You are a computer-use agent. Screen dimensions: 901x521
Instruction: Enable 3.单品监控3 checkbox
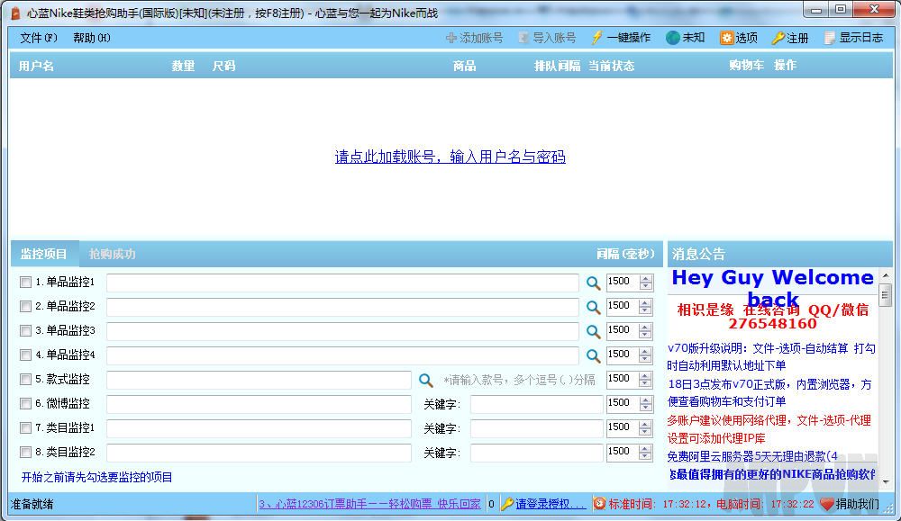pos(25,330)
